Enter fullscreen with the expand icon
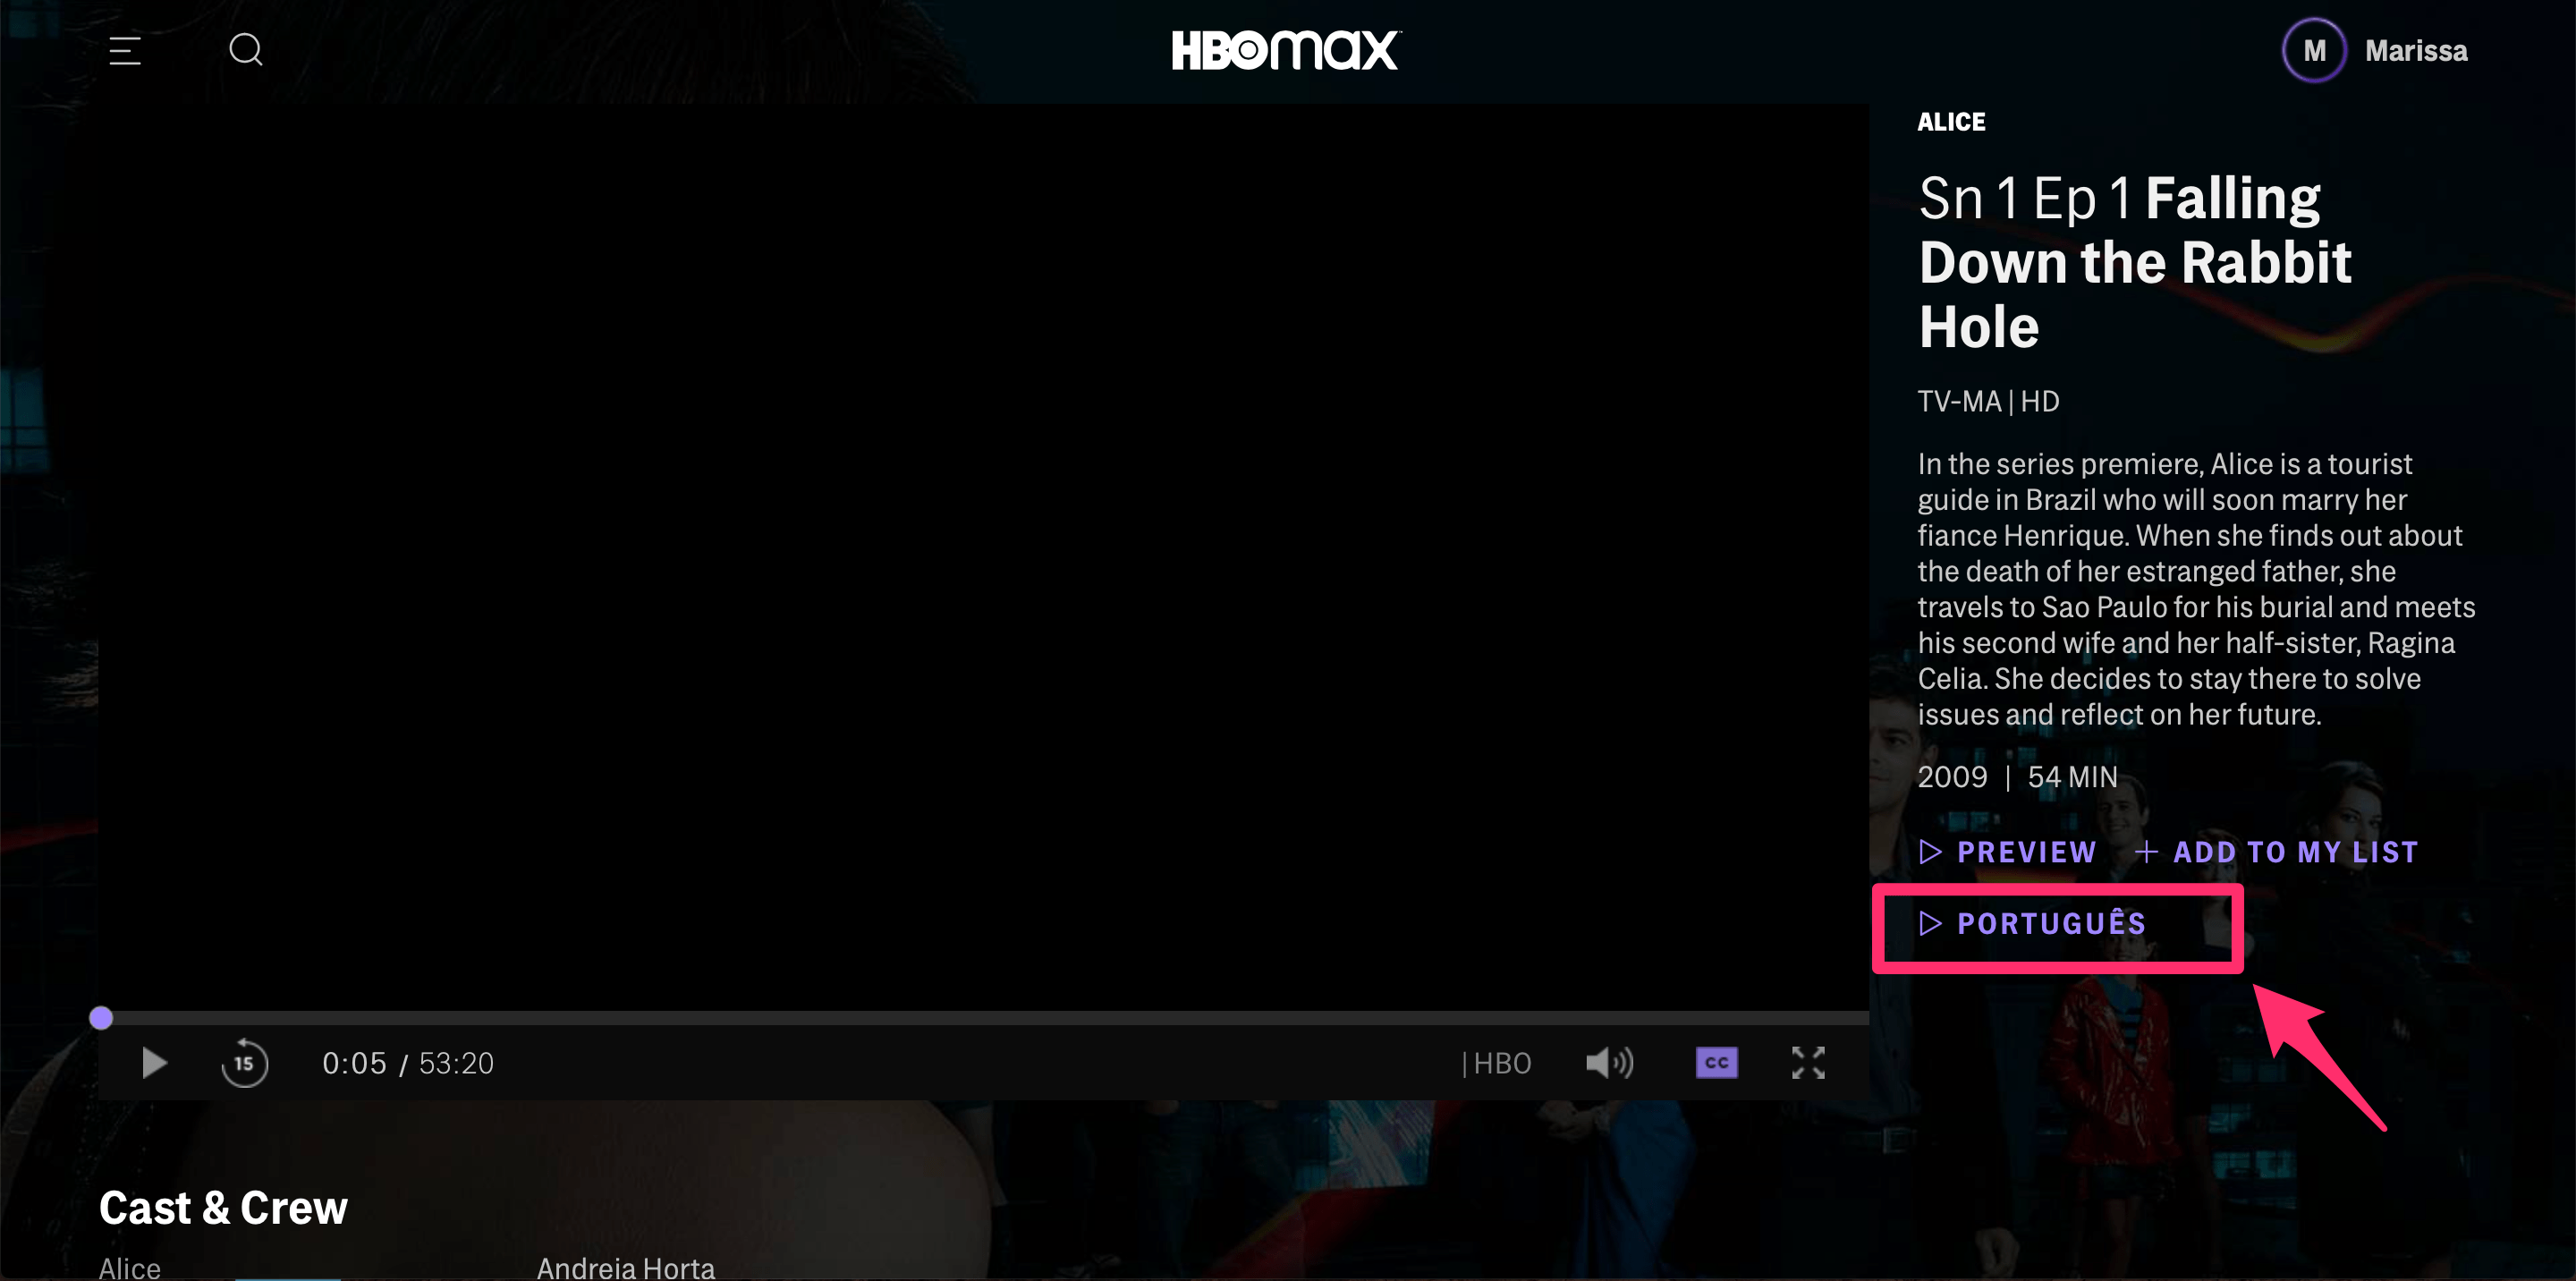2576x1281 pixels. 1808,1063
